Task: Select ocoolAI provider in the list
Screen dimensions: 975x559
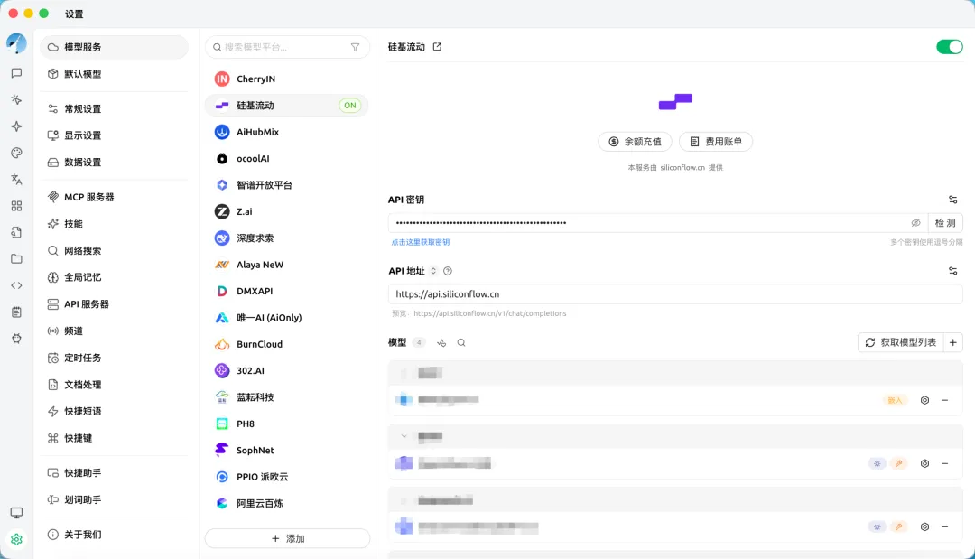Action: pyautogui.click(x=287, y=159)
